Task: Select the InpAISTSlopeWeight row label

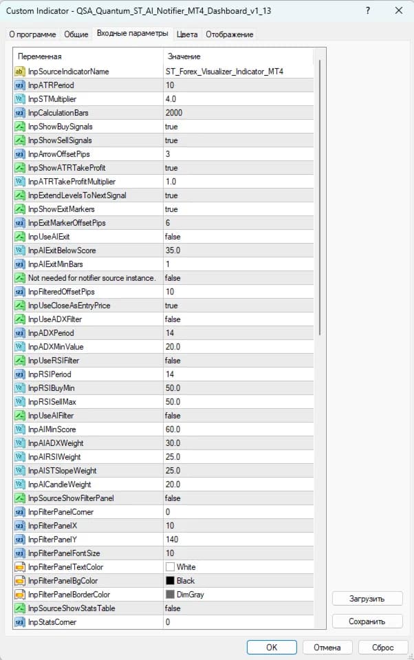Action: [x=63, y=471]
